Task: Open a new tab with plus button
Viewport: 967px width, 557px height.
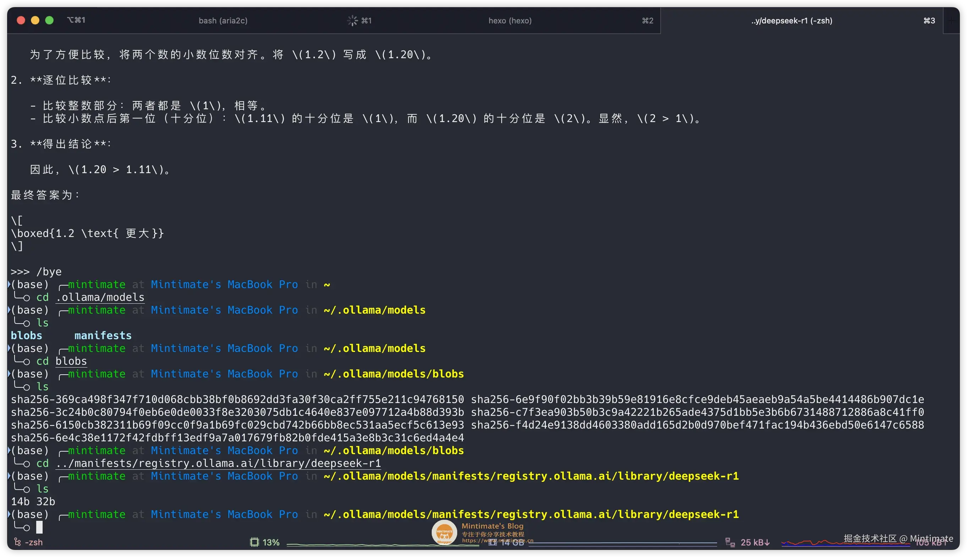Action: point(952,21)
